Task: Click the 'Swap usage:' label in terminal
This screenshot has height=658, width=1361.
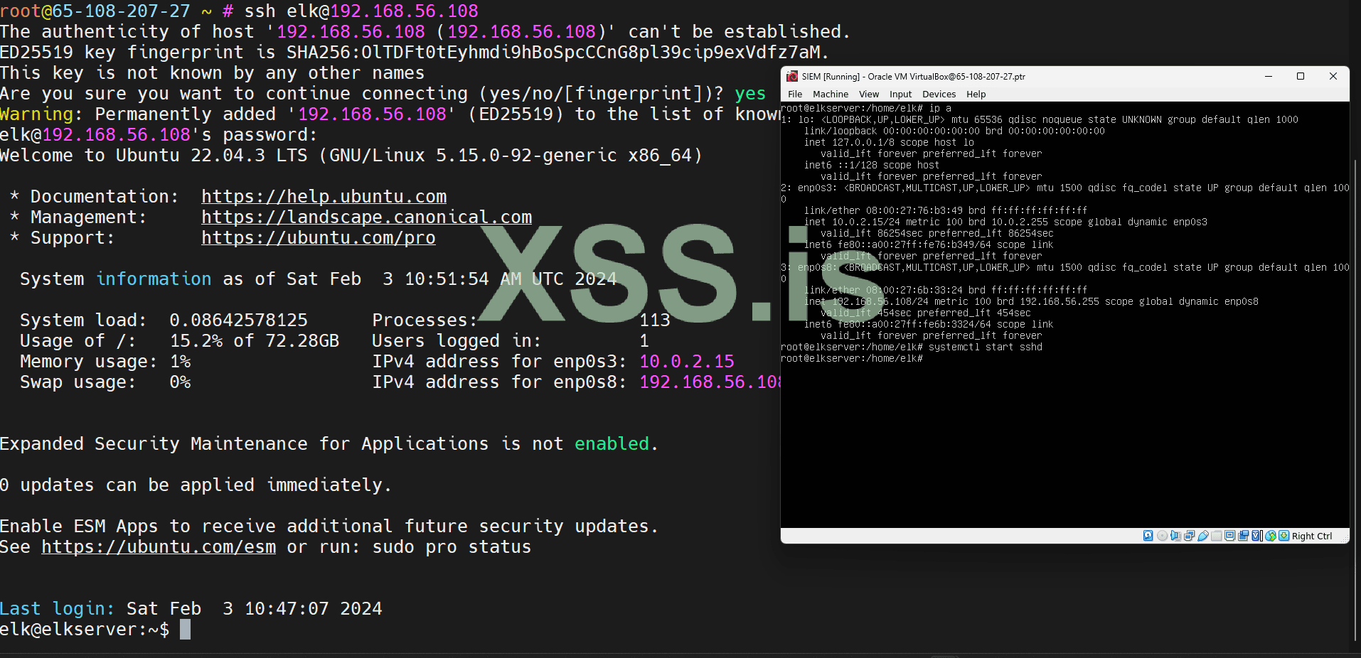Action: [x=78, y=382]
